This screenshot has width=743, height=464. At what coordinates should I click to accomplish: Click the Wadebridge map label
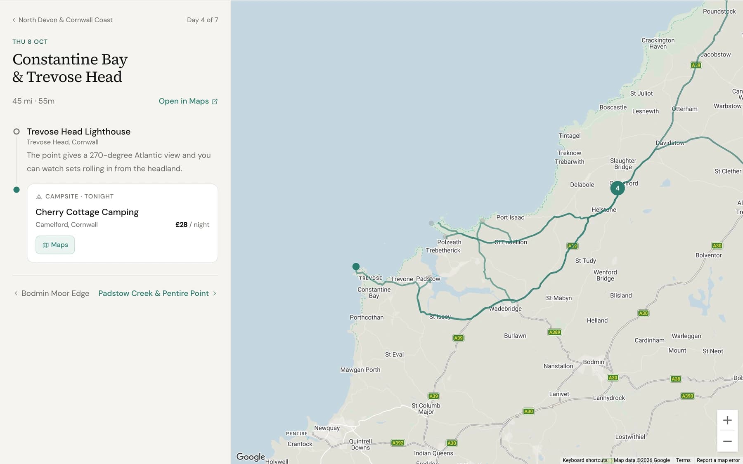[x=505, y=309]
